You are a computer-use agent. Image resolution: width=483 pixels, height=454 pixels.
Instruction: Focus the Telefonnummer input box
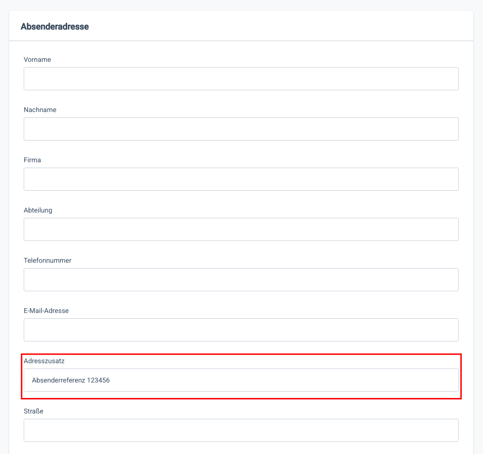(241, 280)
